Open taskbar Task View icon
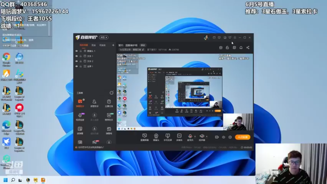This screenshot has width=327, height=184. [x=20, y=180]
